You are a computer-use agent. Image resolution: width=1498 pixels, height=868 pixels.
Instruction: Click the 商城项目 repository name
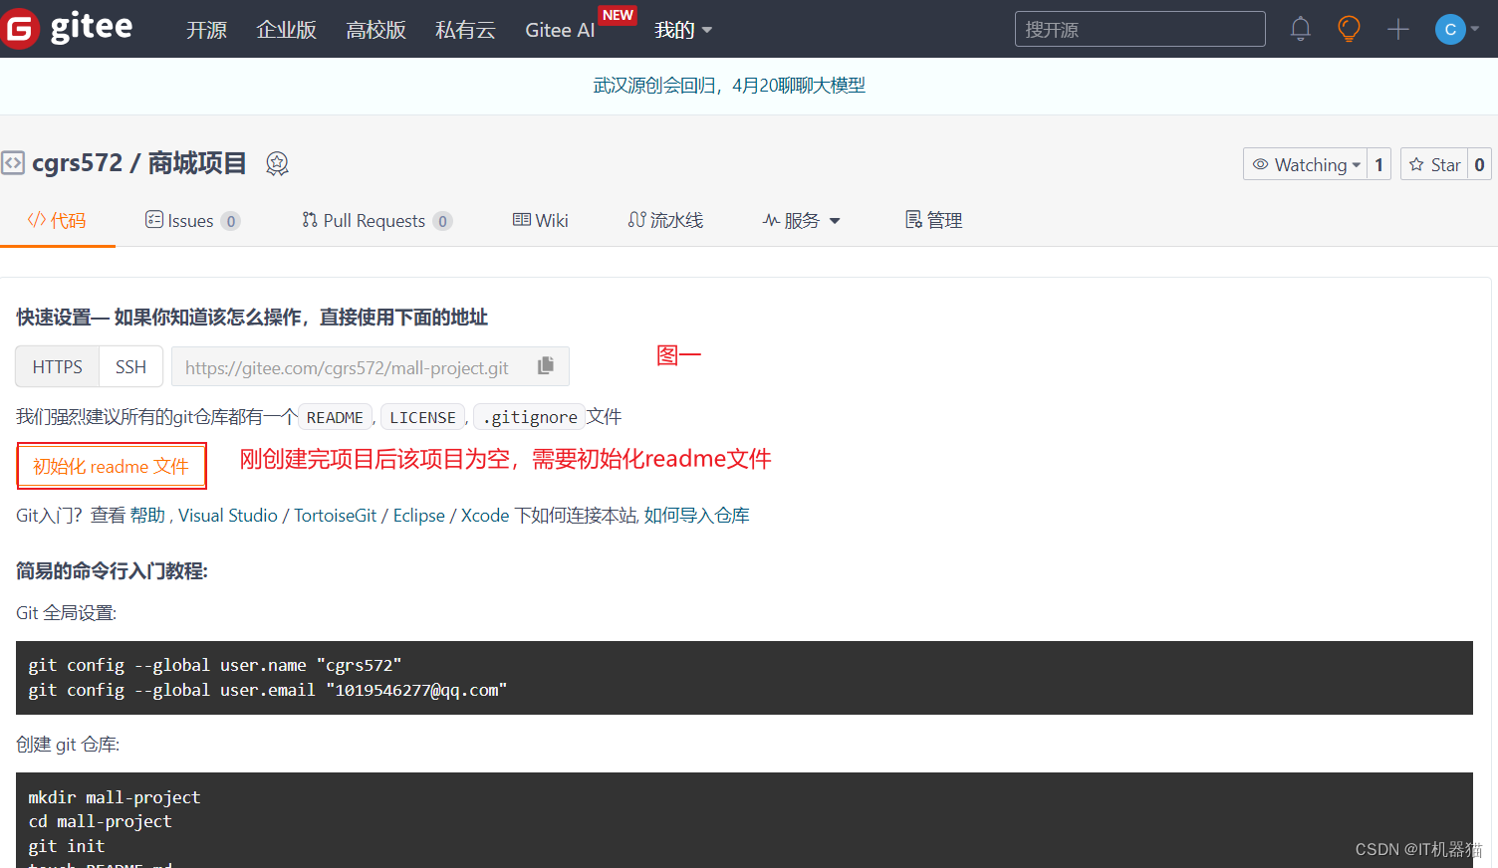pos(197,163)
